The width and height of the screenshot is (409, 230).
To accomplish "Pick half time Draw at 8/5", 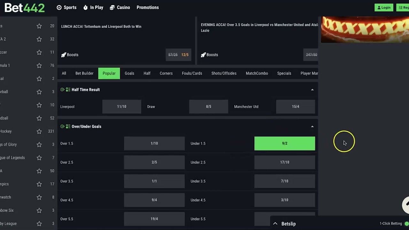I will pos(209,107).
